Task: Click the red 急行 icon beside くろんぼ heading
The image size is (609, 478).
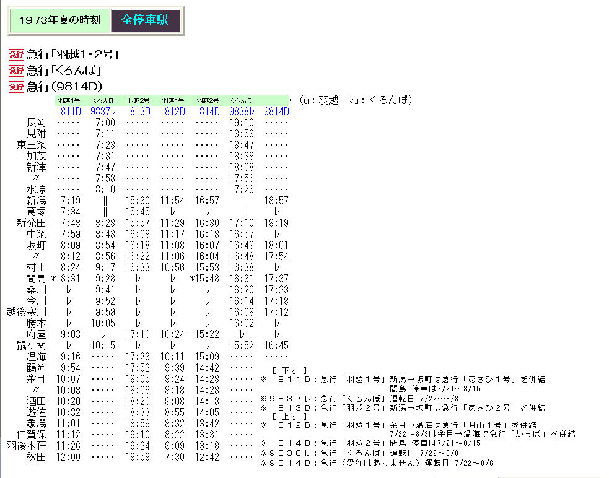Action: point(16,71)
